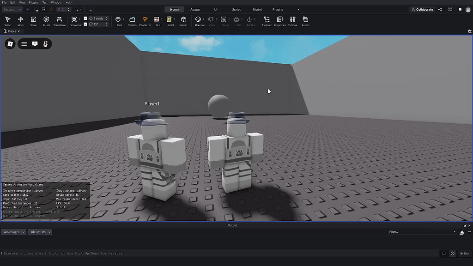This screenshot has width=473, height=266.
Task: Open the notifications bell
Action: pyautogui.click(x=460, y=9)
